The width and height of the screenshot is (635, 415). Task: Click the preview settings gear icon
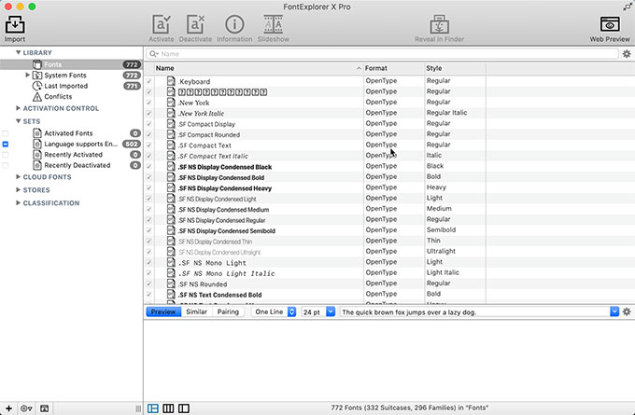click(627, 311)
